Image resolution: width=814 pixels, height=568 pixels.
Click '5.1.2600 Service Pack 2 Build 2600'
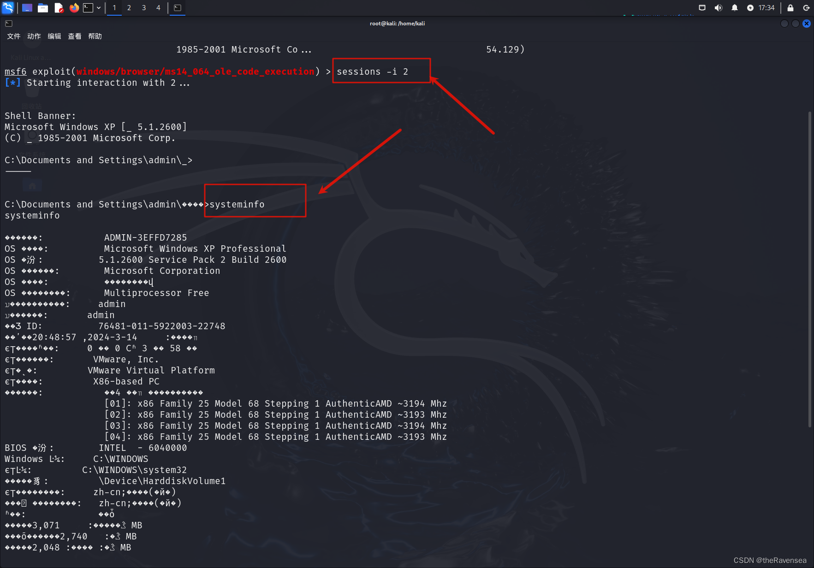click(x=193, y=260)
